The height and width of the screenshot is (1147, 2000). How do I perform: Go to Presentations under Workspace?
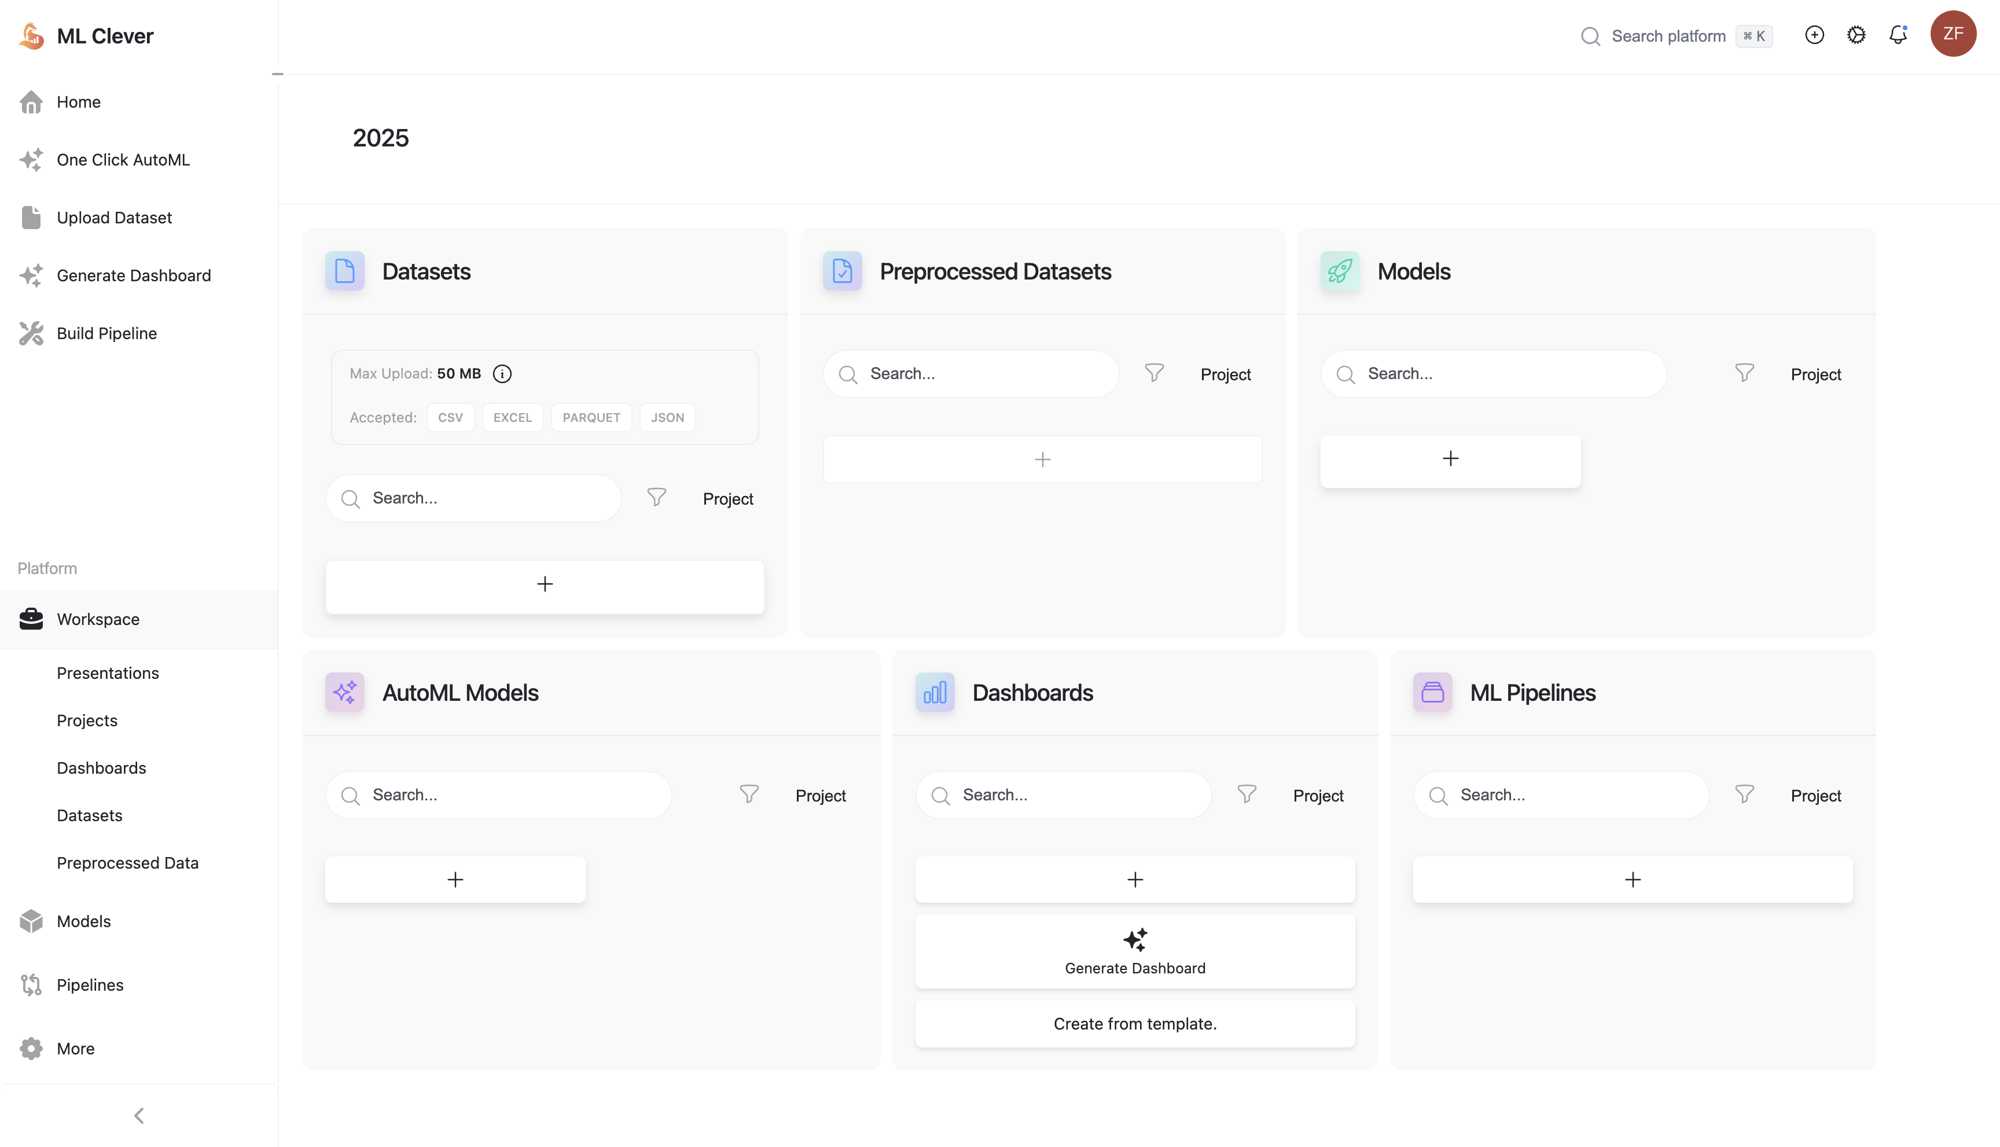click(107, 673)
